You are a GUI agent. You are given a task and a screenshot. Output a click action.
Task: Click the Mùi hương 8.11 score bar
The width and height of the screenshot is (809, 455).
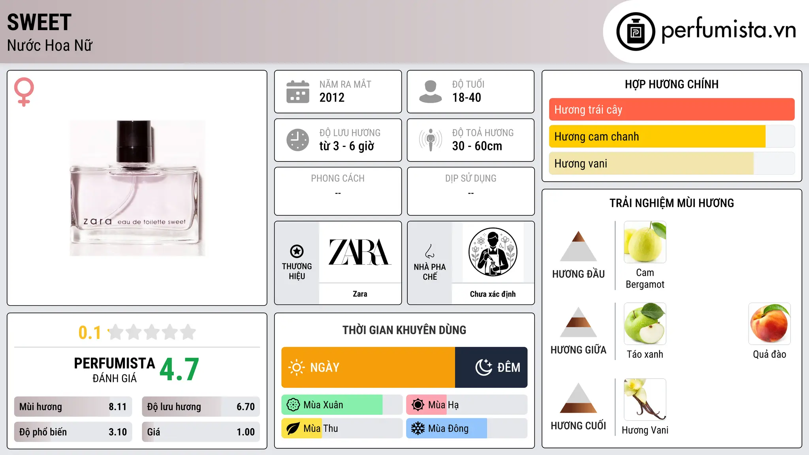click(73, 407)
